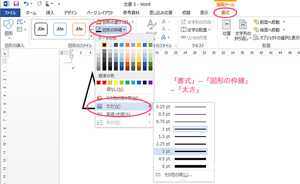This screenshot has height=184, width=300.
Task: Open 前面へ移動 dropdown arrow
Action: click(283, 22)
